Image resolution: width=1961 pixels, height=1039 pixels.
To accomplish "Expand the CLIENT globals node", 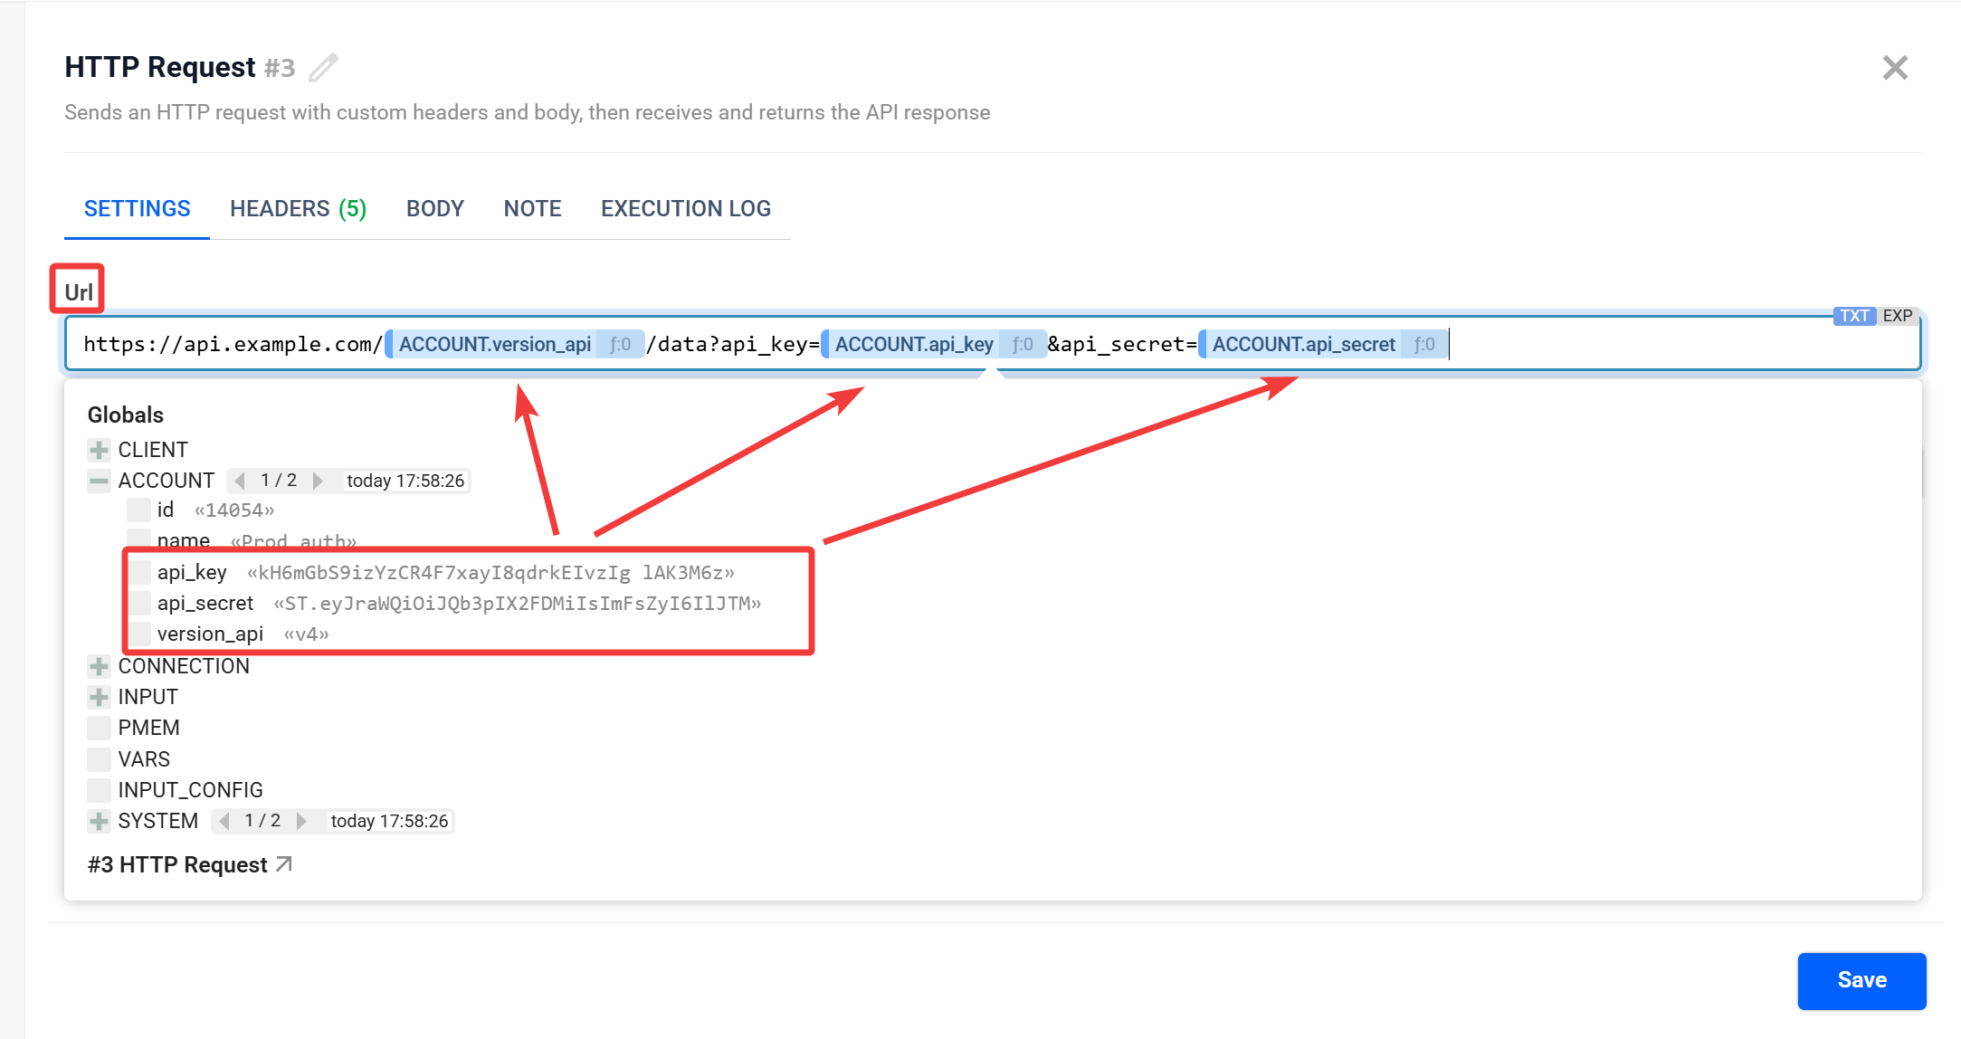I will 99,450.
